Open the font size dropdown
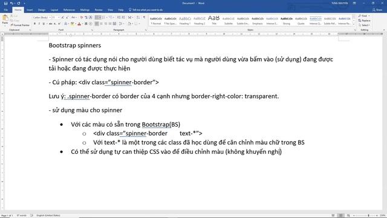387x218 pixels. point(59,18)
